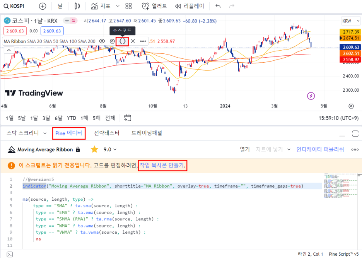Click the lock icon next to Moving Average Ribbon
Screen dimensions: 362x258
[78, 149]
